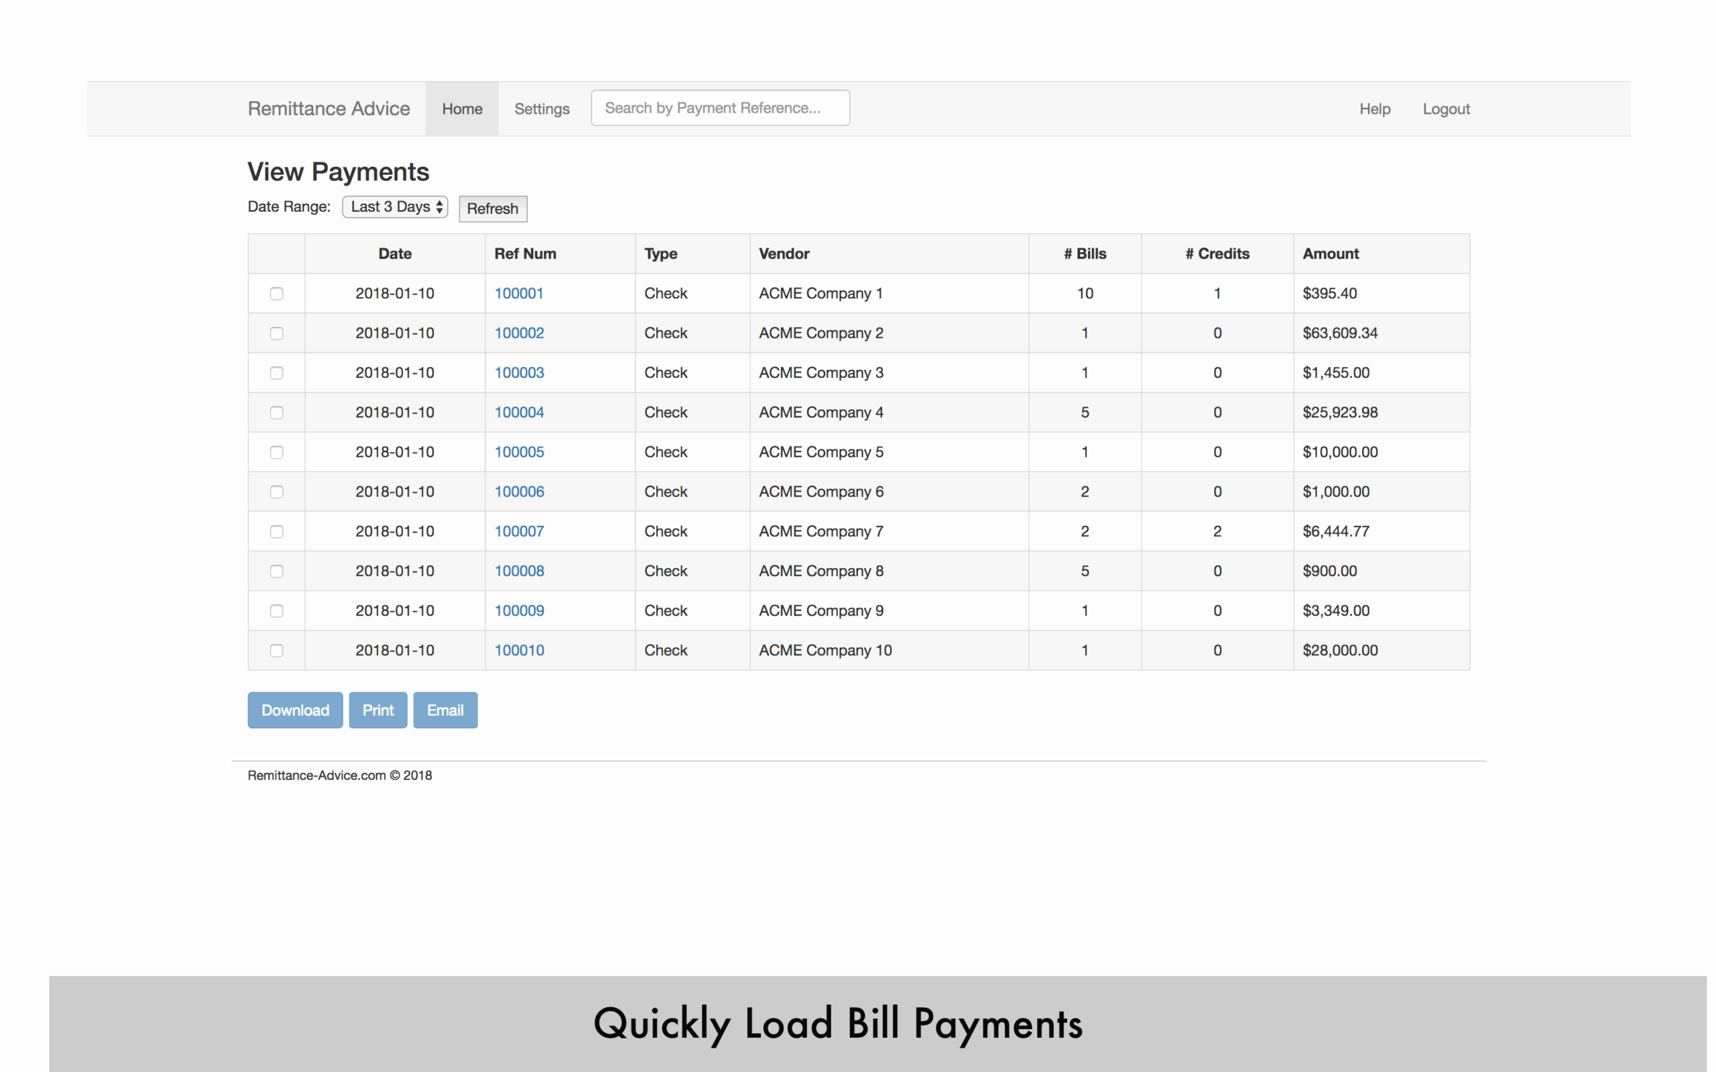Click the Help link
This screenshot has width=1716, height=1072.
coord(1374,109)
